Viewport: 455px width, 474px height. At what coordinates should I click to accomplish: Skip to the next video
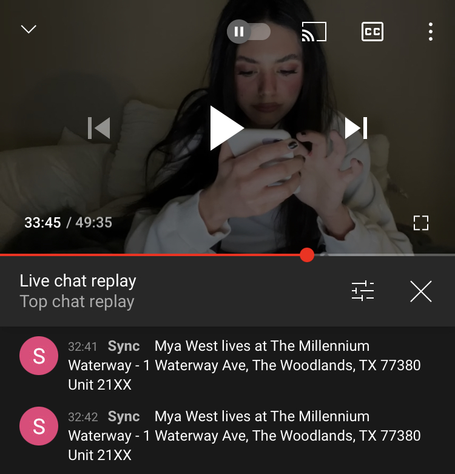coord(356,128)
